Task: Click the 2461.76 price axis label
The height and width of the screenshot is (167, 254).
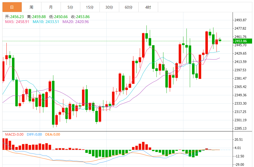Action: tap(240, 37)
